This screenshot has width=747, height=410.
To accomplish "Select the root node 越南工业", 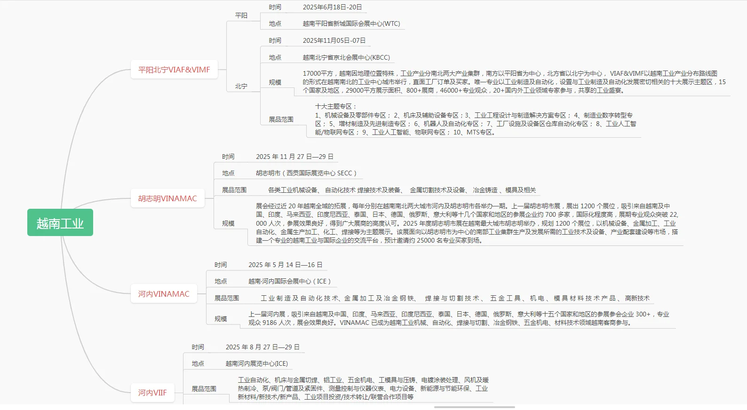I will click(60, 222).
